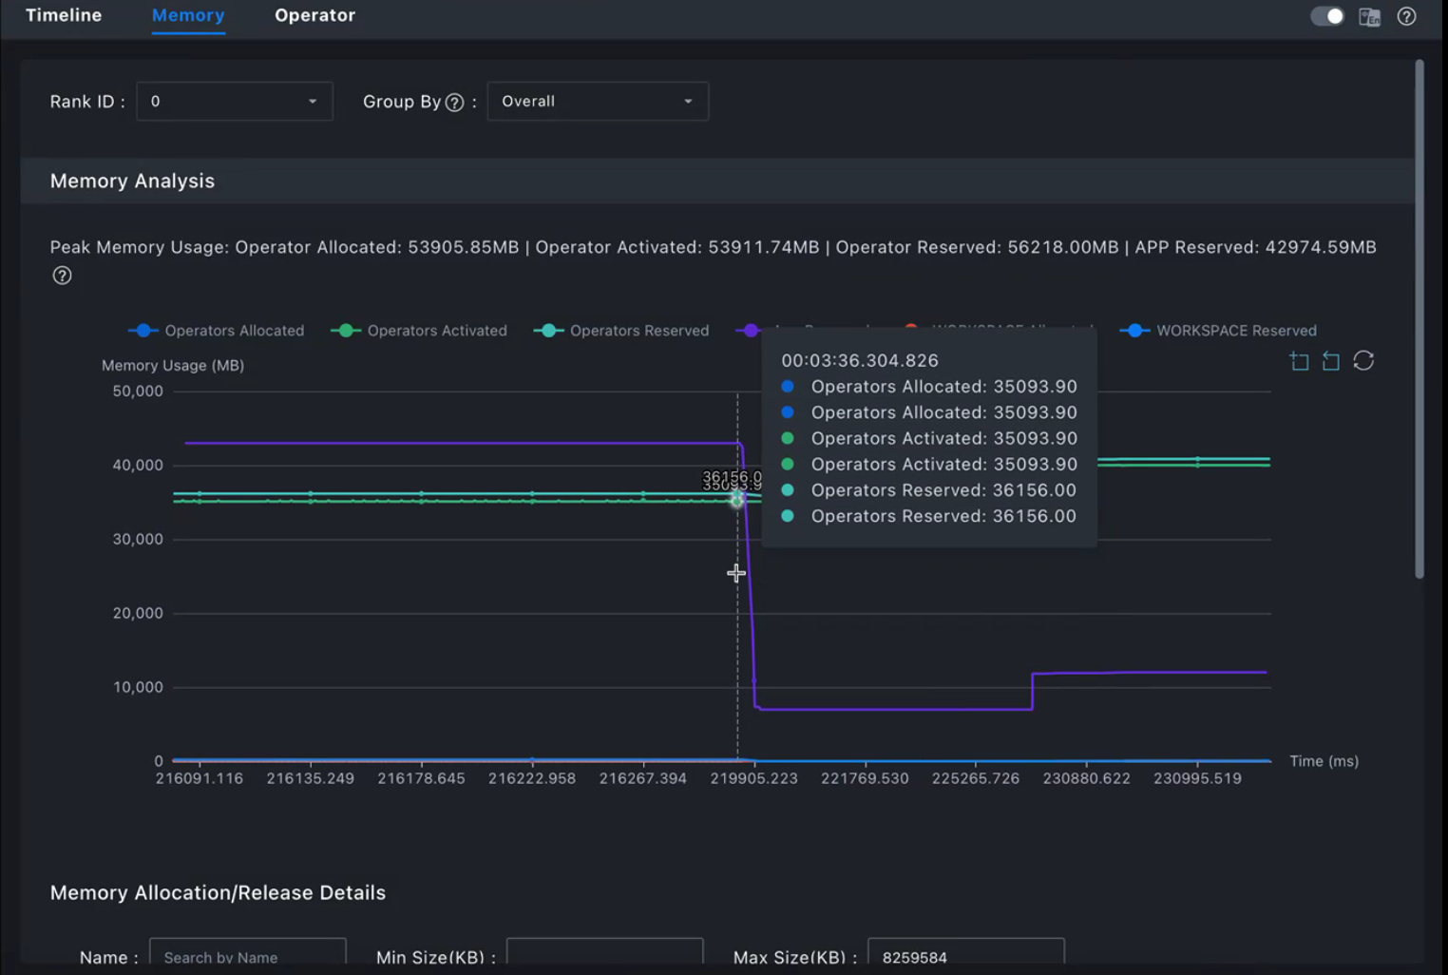Click Time (ms) axis label
The height and width of the screenshot is (975, 1448).
pyautogui.click(x=1324, y=761)
